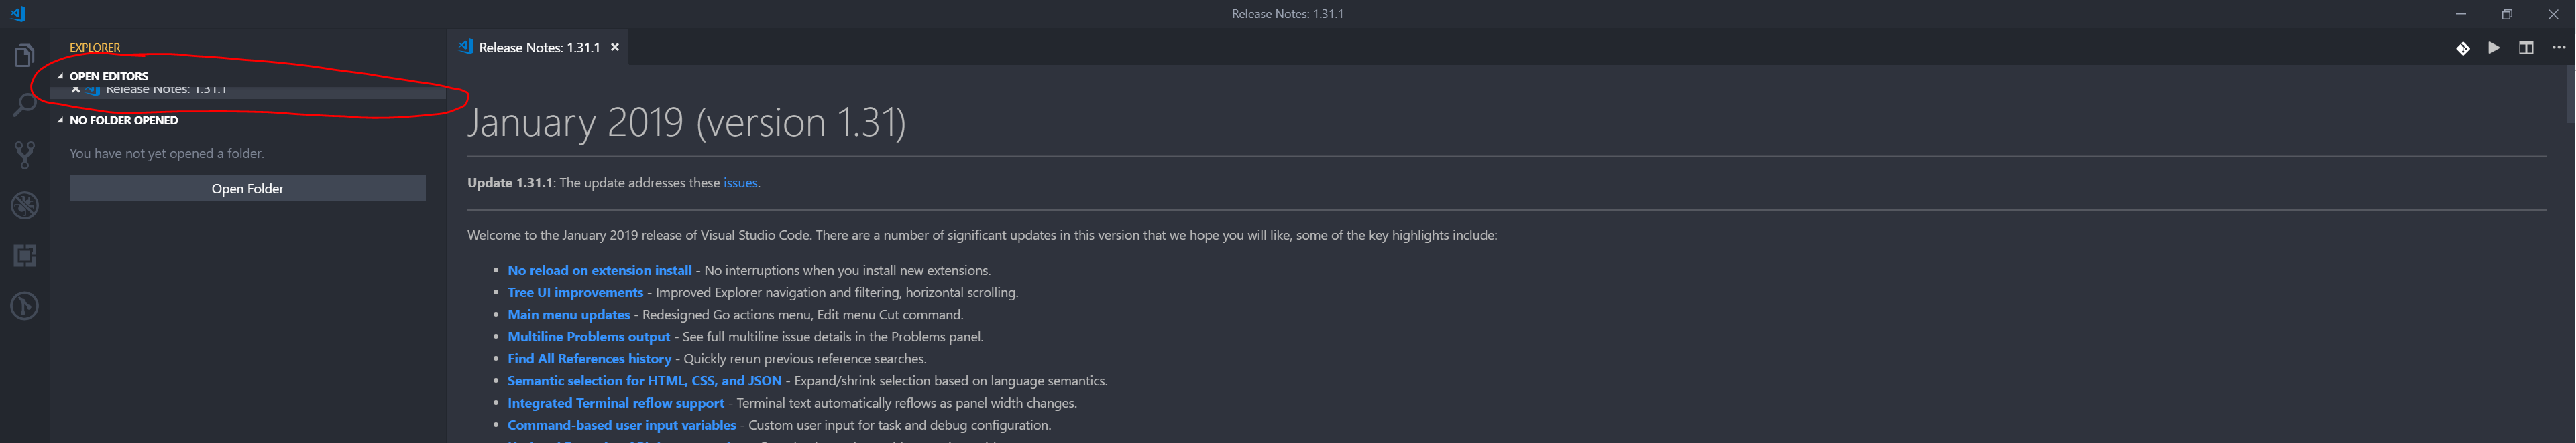
Task: Open the Search view
Action: coord(24,105)
